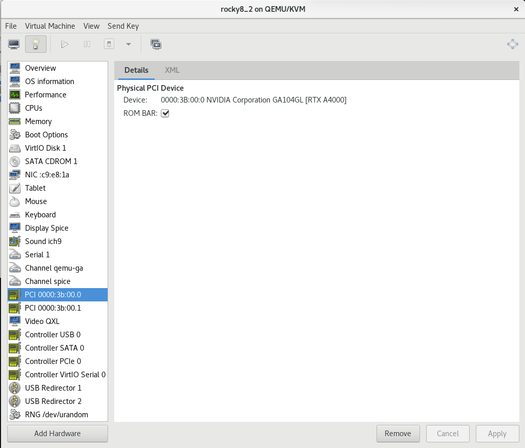Click the lightbulb hardware details icon
Viewport: 525px width, 448px height.
click(x=35, y=44)
